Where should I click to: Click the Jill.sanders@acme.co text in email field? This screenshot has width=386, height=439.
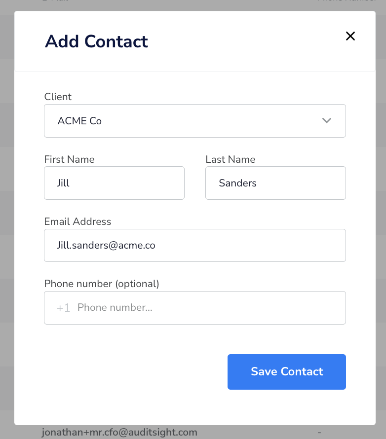point(106,245)
